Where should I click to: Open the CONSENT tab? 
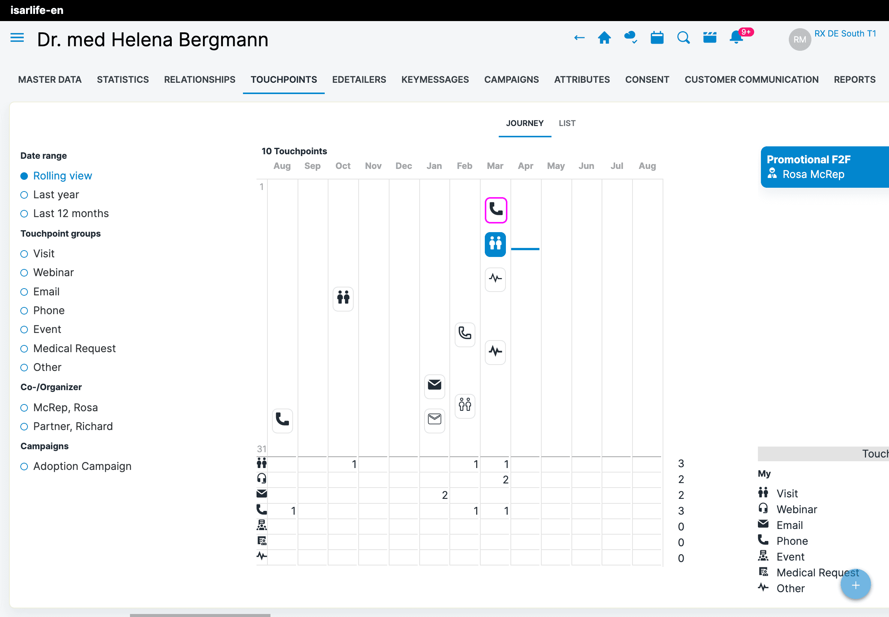click(x=647, y=80)
